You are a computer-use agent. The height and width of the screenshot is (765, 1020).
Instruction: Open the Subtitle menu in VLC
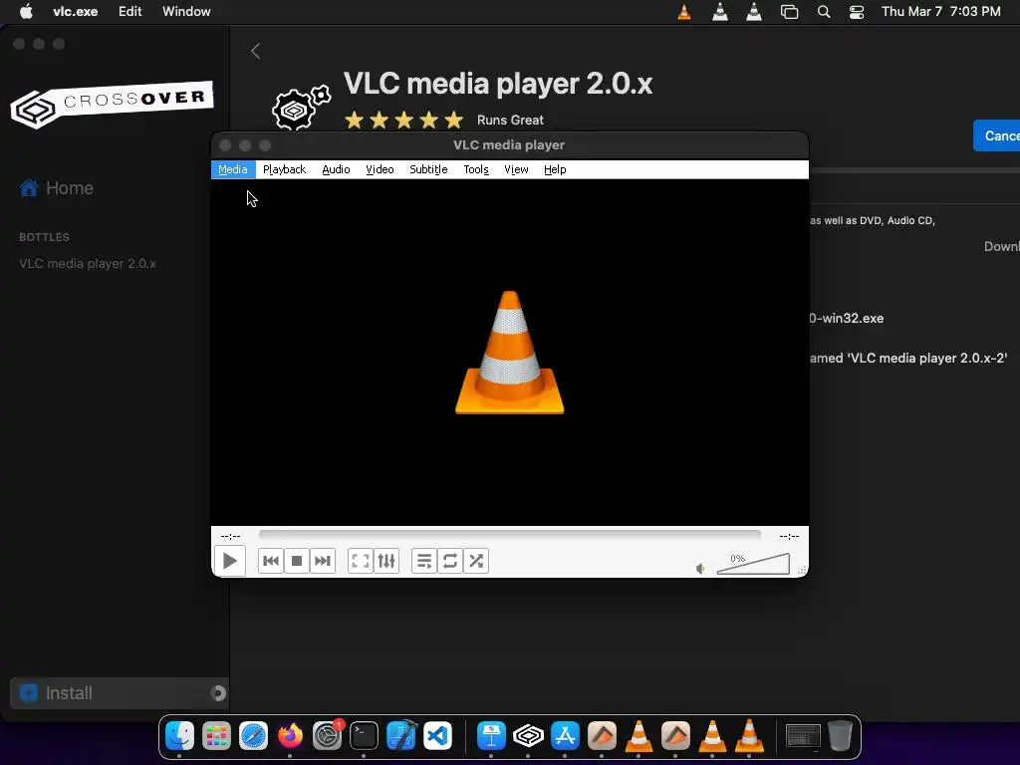click(x=428, y=169)
